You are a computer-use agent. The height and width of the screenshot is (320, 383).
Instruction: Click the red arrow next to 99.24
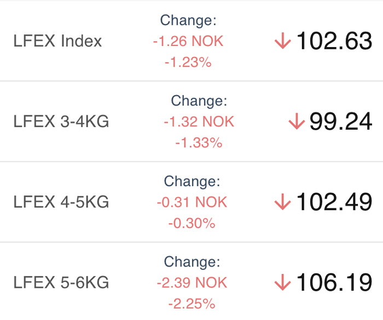[297, 121]
